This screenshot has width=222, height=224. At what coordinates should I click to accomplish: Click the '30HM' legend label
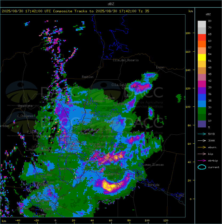[x=211, y=141]
